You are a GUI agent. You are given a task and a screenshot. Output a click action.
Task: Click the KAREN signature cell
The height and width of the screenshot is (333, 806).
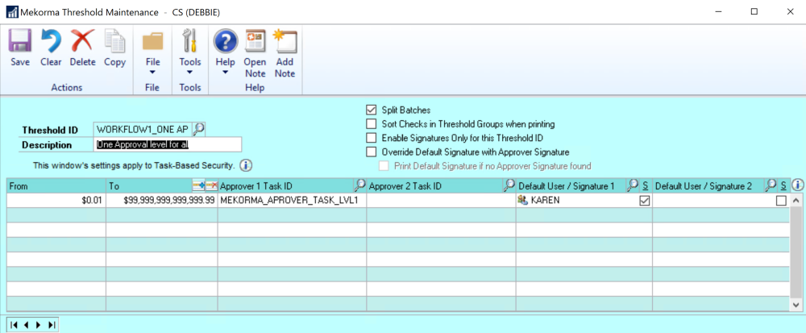pyautogui.click(x=578, y=201)
